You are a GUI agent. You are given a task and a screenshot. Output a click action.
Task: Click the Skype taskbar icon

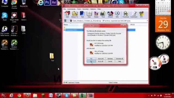[x=67, y=96]
